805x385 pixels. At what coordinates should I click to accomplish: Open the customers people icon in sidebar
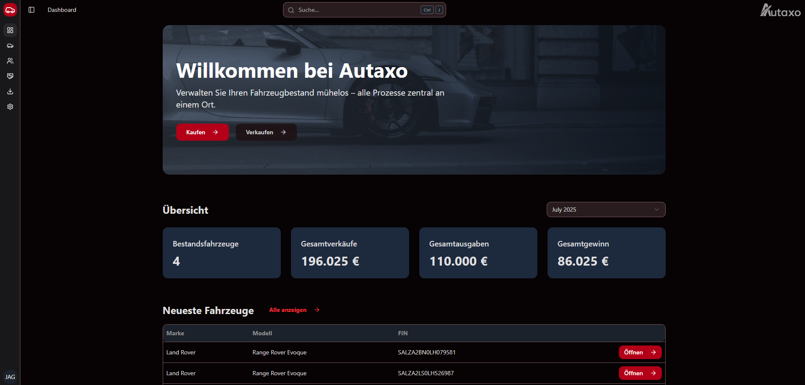pyautogui.click(x=10, y=61)
